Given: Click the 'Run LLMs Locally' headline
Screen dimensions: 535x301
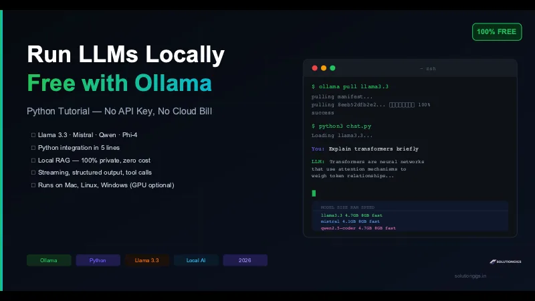Looking at the screenshot, I should pyautogui.click(x=126, y=54).
